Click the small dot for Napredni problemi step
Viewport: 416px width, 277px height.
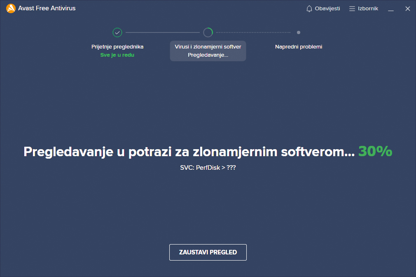pos(299,32)
